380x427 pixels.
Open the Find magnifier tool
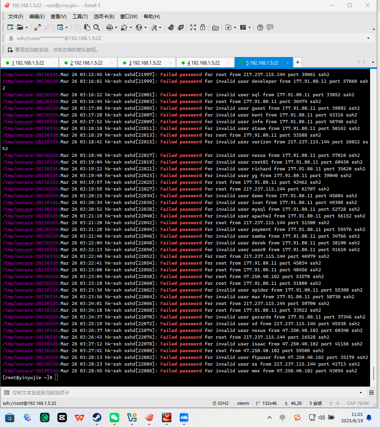point(96,27)
